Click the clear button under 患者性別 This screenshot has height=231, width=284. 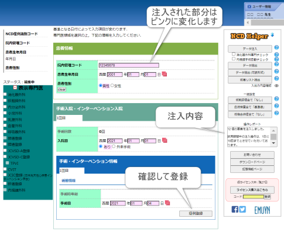pos(62,89)
